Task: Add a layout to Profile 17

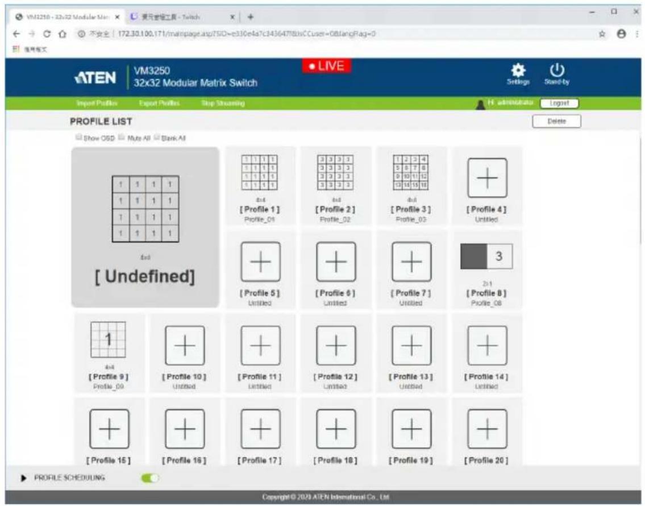Action: (x=260, y=429)
